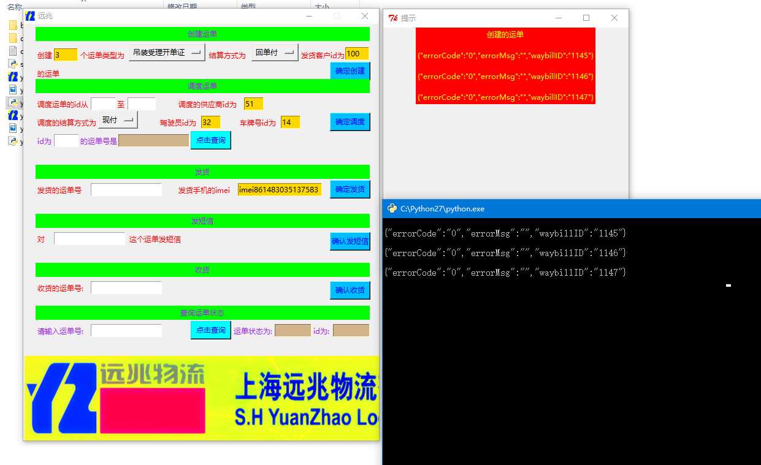Viewport: 761px width, 465px height.
Task: Click the 上海远兆物流 logo banner
Action: point(201,398)
